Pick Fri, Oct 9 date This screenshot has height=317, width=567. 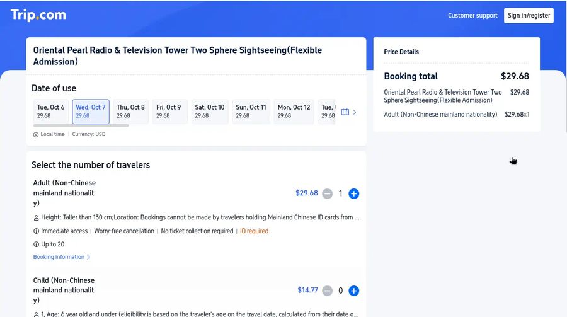click(x=169, y=112)
